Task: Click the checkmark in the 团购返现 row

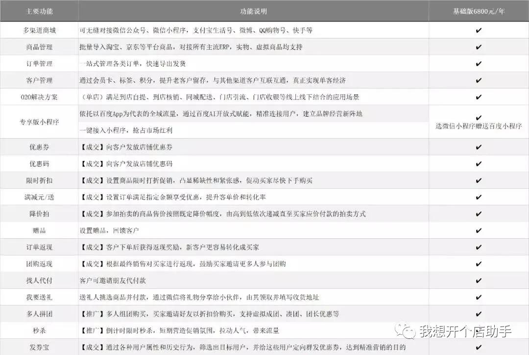Action: [479, 264]
